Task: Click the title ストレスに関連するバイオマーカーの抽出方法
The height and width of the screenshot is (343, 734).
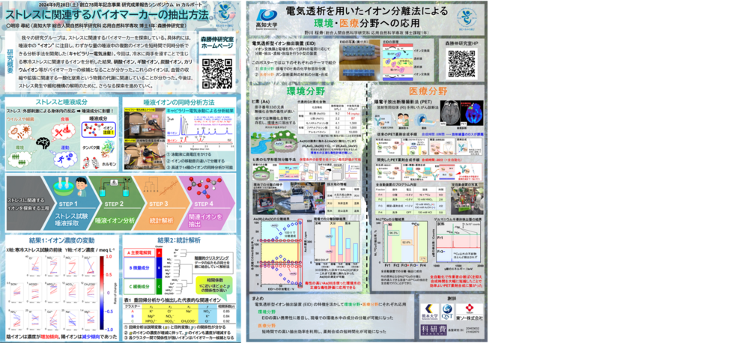Action: tap(108, 13)
